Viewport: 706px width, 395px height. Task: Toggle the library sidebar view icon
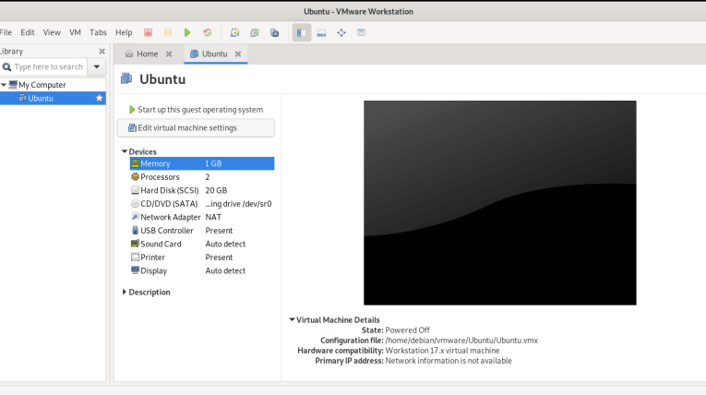[302, 32]
